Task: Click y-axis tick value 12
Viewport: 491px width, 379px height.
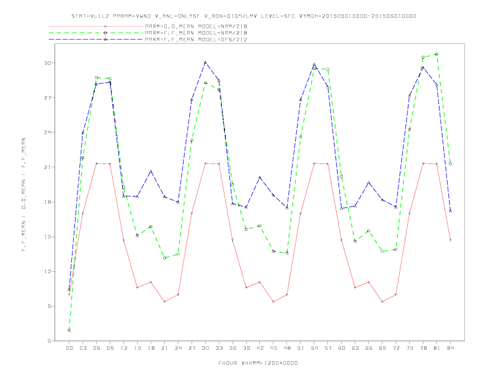Action: click(x=47, y=271)
